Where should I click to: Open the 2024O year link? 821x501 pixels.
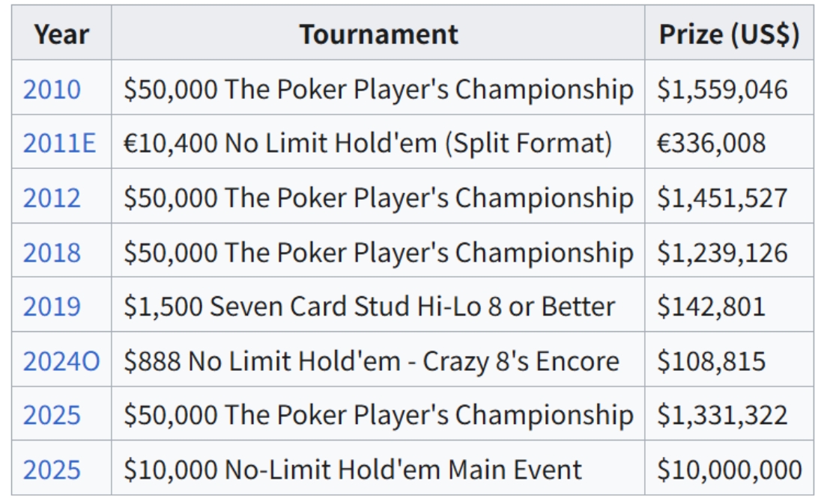(61, 361)
